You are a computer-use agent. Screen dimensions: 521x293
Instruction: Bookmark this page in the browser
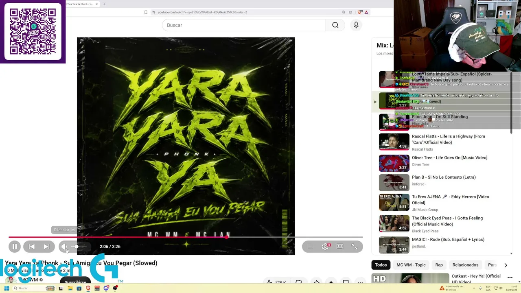coord(146,12)
